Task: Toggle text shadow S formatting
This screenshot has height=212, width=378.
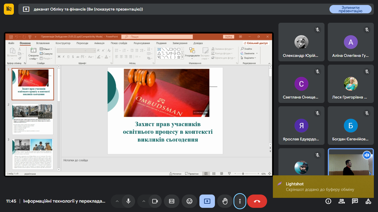Action: [x=73, y=57]
